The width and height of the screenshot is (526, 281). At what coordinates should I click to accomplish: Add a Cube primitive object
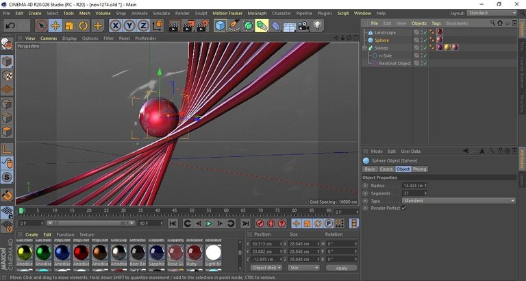click(220, 26)
